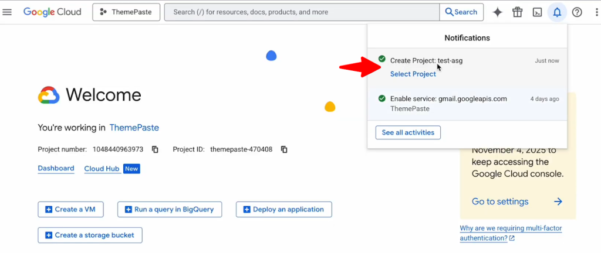
Task: Click the search resources input field
Action: pos(302,12)
